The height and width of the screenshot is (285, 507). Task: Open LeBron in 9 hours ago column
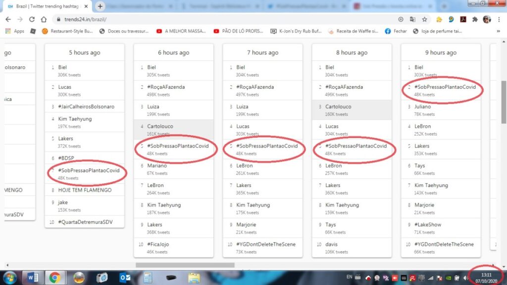coord(423,126)
